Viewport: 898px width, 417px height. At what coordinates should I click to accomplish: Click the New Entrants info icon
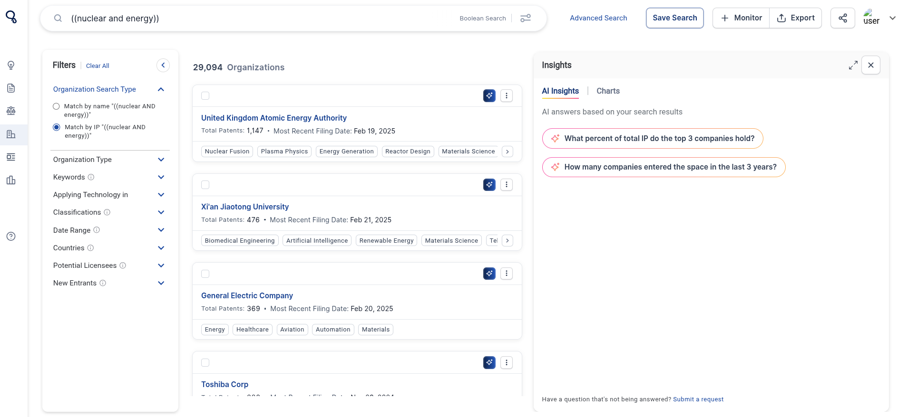(103, 283)
